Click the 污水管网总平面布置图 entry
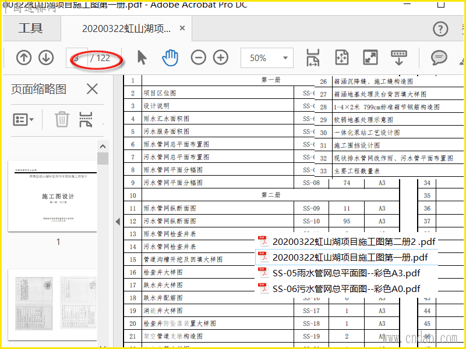 [176, 157]
